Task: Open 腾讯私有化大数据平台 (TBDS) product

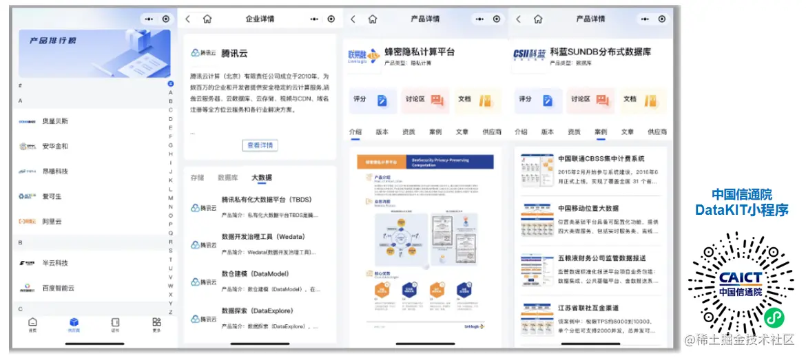Action: pyautogui.click(x=260, y=207)
